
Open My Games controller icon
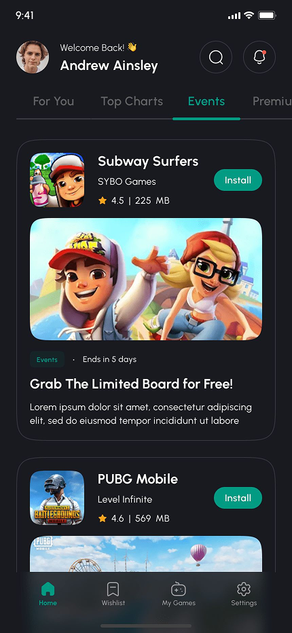tap(179, 594)
